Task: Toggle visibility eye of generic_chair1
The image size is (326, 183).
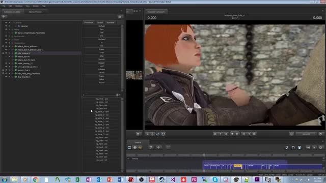Action: click(x=6, y=70)
